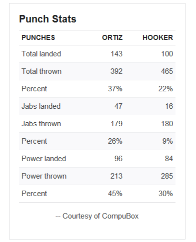The image size is (196, 242).
Task: Click Ortiz's 37% total percent cell
Action: (115, 89)
